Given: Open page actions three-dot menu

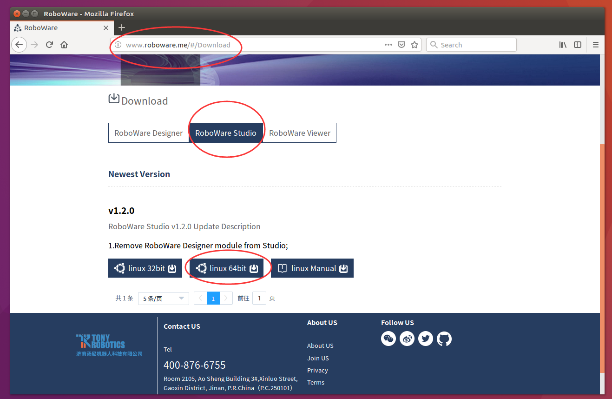Looking at the screenshot, I should (x=388, y=45).
